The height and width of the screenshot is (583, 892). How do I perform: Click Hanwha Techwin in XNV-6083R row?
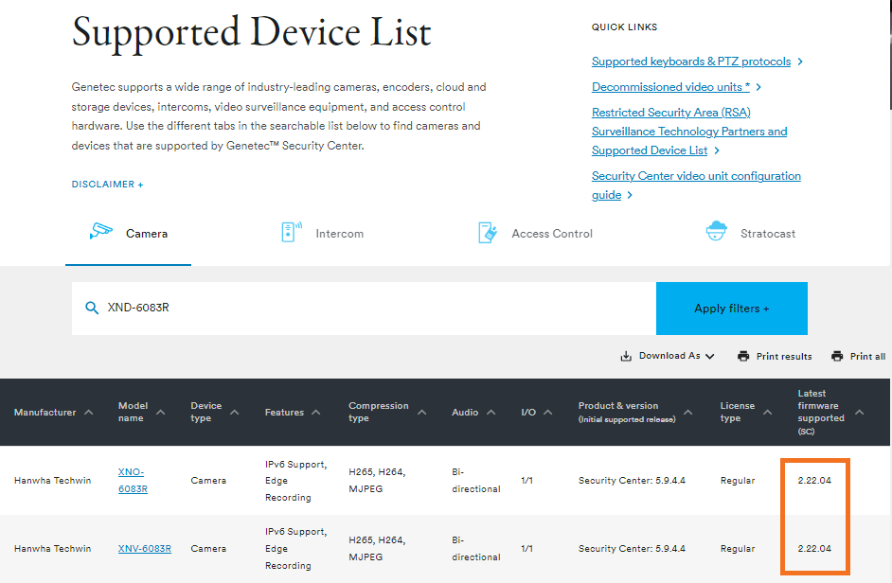tap(52, 548)
